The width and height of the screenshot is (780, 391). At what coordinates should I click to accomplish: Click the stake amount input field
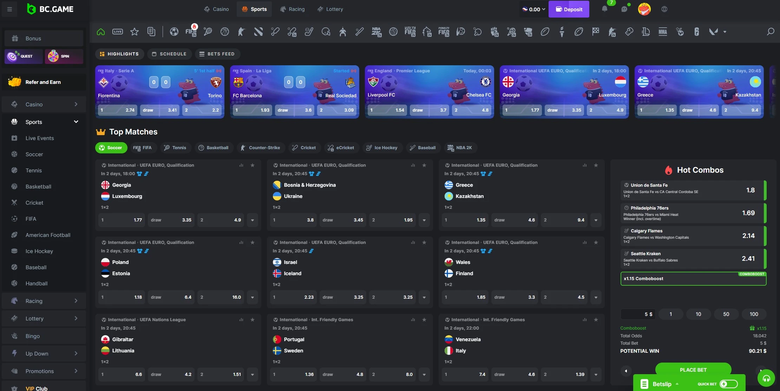coord(638,314)
